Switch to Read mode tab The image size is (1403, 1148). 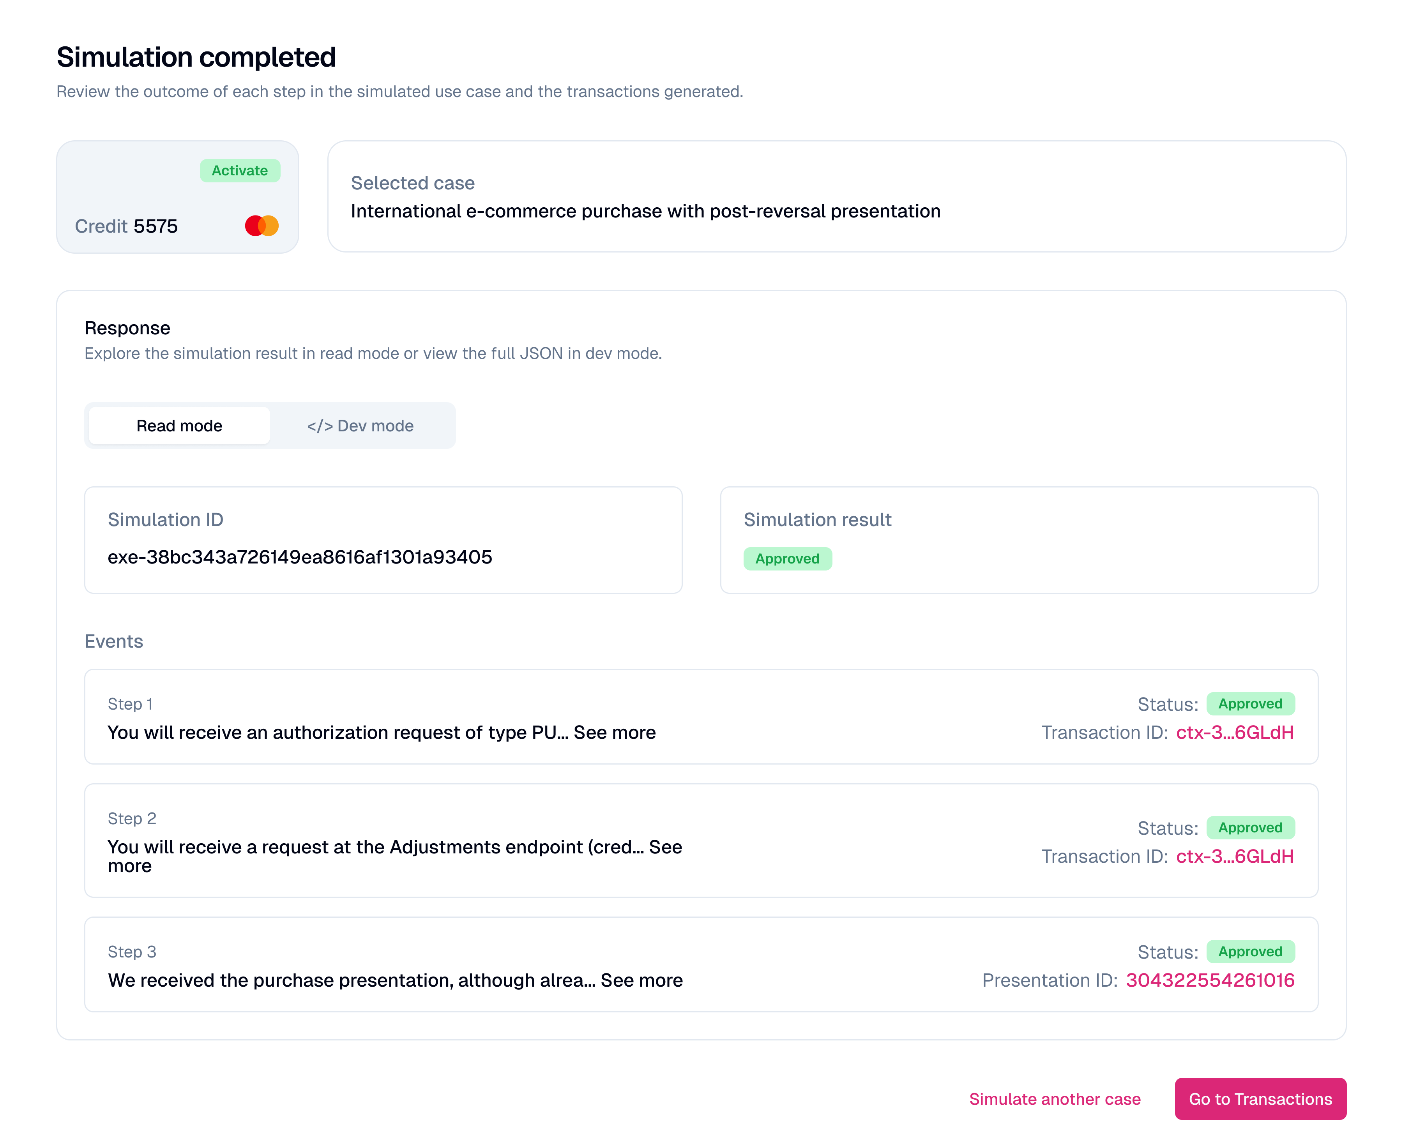tap(179, 426)
